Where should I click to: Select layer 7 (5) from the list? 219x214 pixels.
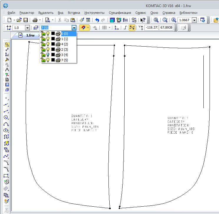click(64, 60)
